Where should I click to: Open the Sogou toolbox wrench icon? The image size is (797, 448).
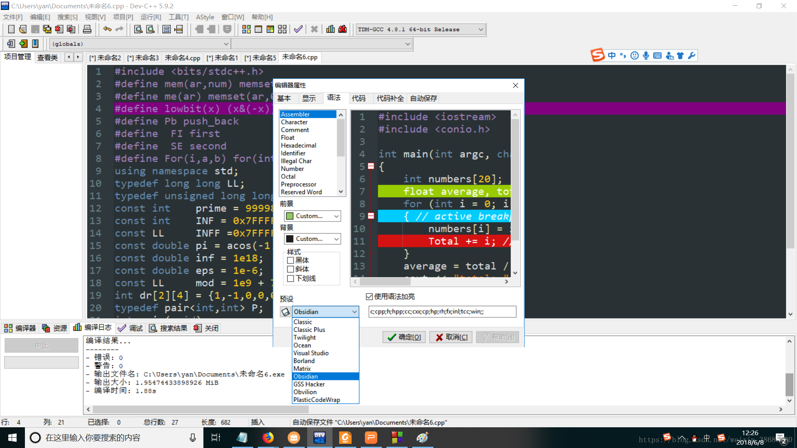pos(692,56)
